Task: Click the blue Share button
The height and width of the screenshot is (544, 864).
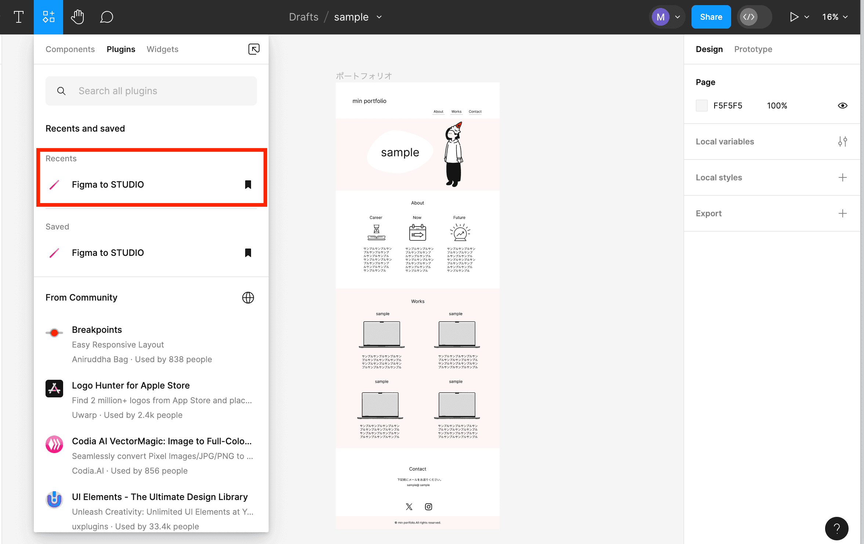Action: pos(711,17)
